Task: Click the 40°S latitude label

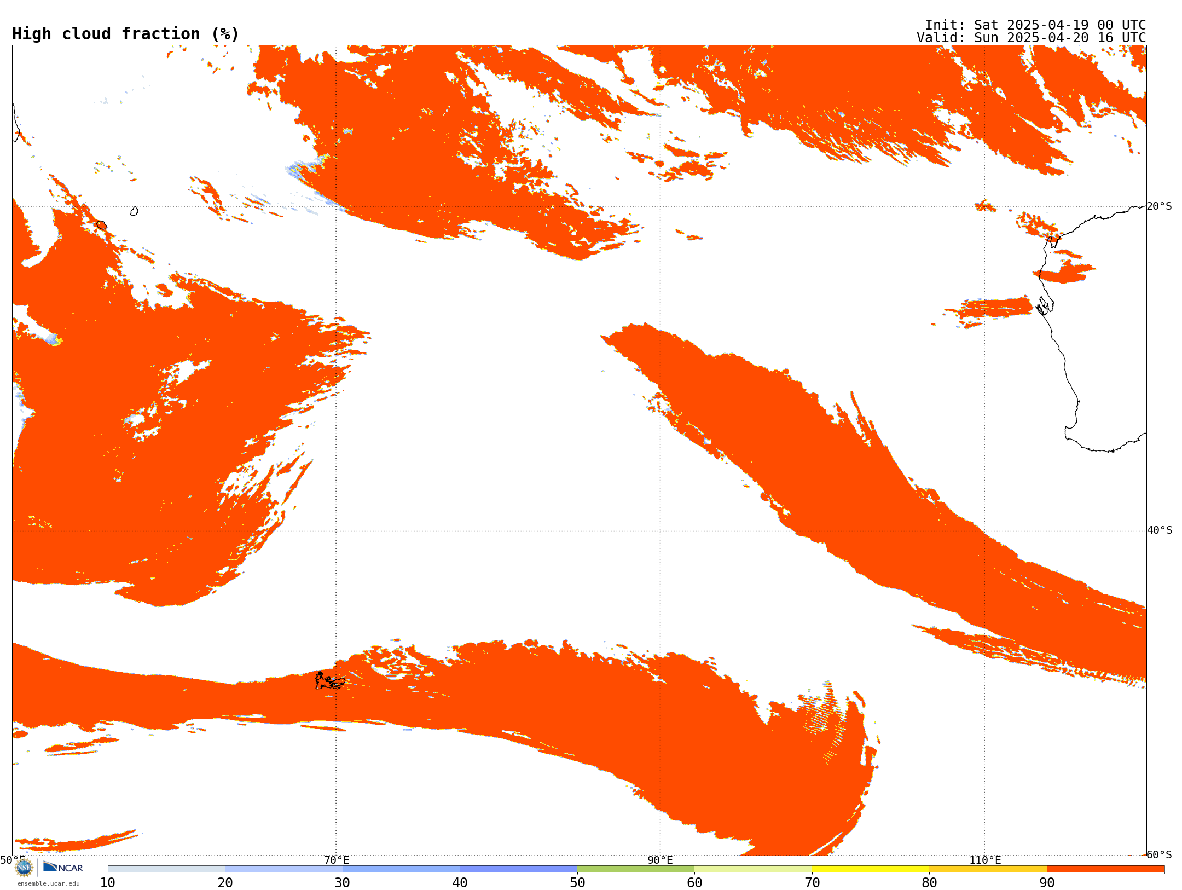Action: (x=1160, y=530)
